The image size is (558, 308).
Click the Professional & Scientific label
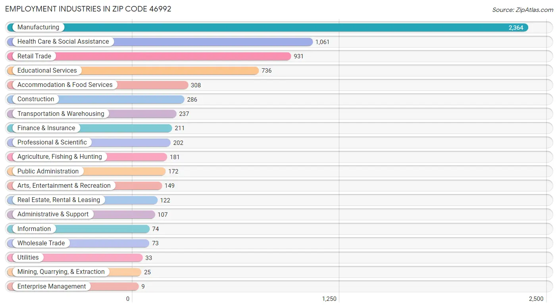point(52,142)
